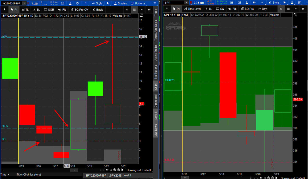Screen dimensions: 308x179
Task: Click pin icon in left drawing toolbar
Action: coord(4,9)
